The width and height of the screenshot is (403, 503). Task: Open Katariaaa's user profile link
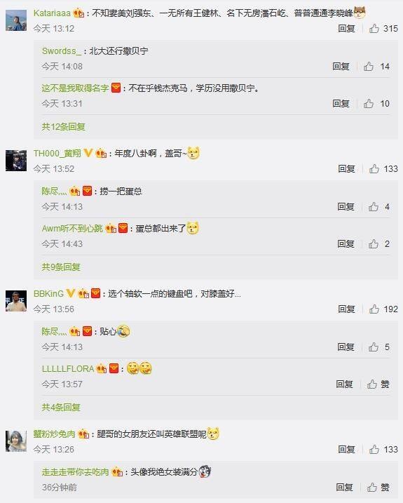point(52,13)
